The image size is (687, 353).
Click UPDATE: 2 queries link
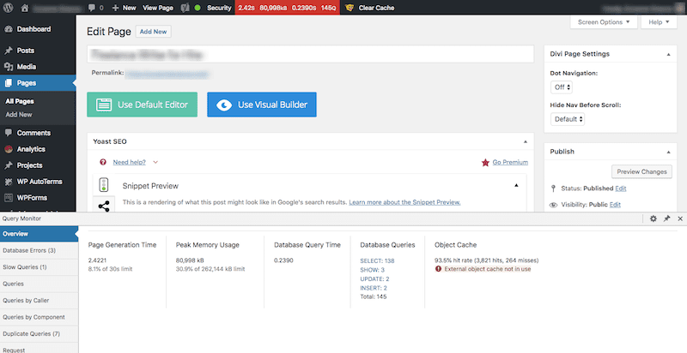(x=374, y=278)
